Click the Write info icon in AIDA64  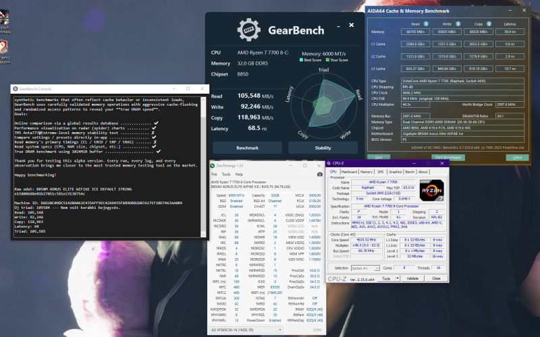pos(458,24)
